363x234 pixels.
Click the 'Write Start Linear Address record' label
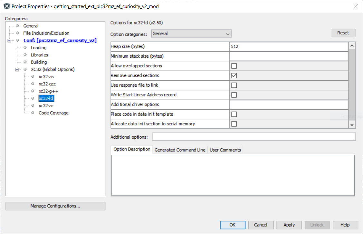point(144,95)
